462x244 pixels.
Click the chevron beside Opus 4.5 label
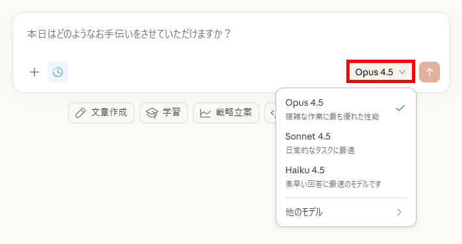[402, 72]
